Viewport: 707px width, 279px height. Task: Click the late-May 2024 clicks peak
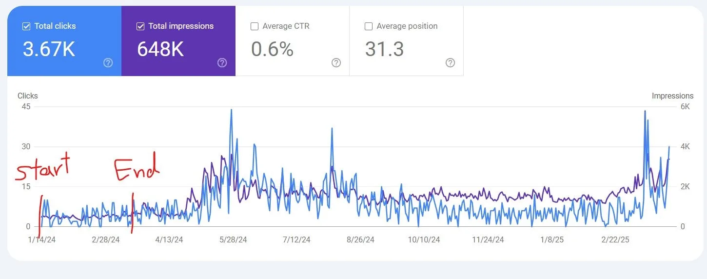[231, 110]
